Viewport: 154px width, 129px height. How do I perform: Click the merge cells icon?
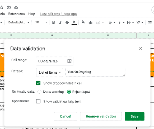coord(97,22)
